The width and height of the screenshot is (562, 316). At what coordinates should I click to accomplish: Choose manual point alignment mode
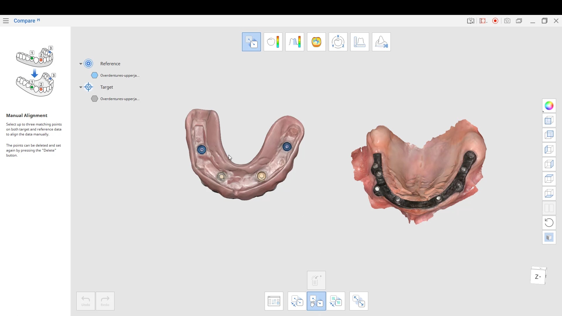coord(316,301)
